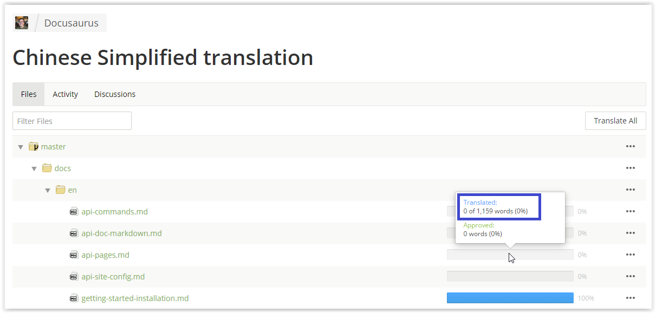Viewport: 656px width, 313px height.
Task: Click the markdown file icon of api-pages.md
Action: click(x=74, y=255)
